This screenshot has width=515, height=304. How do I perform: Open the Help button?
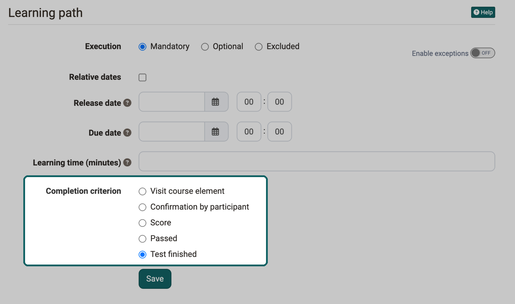click(483, 12)
